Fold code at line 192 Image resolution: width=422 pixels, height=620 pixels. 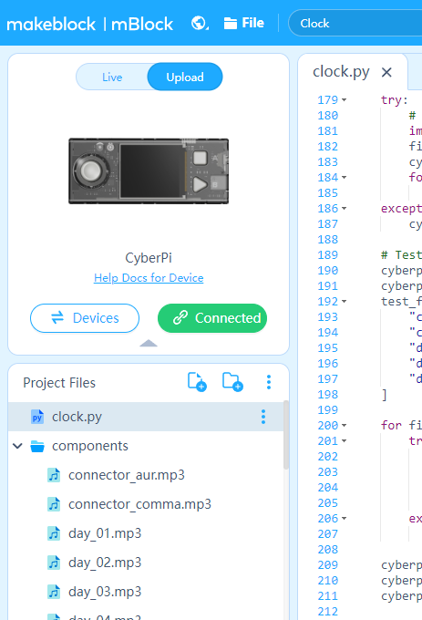(x=345, y=301)
